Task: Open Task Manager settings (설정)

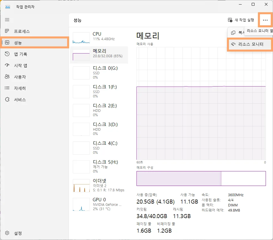Action: (x=17, y=233)
